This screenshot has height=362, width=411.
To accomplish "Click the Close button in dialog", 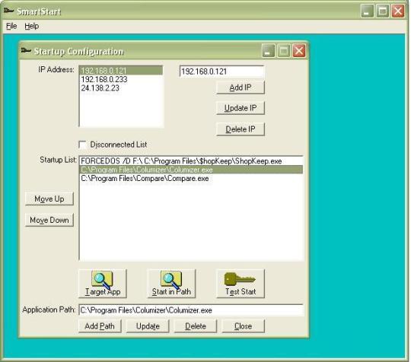I will [x=244, y=326].
